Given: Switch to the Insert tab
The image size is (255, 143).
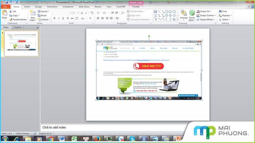Looking at the screenshot, I should pos(27,7).
